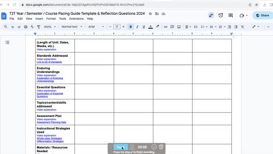Delete the recording trash icon
273x154 pixels.
(x=161, y=147)
